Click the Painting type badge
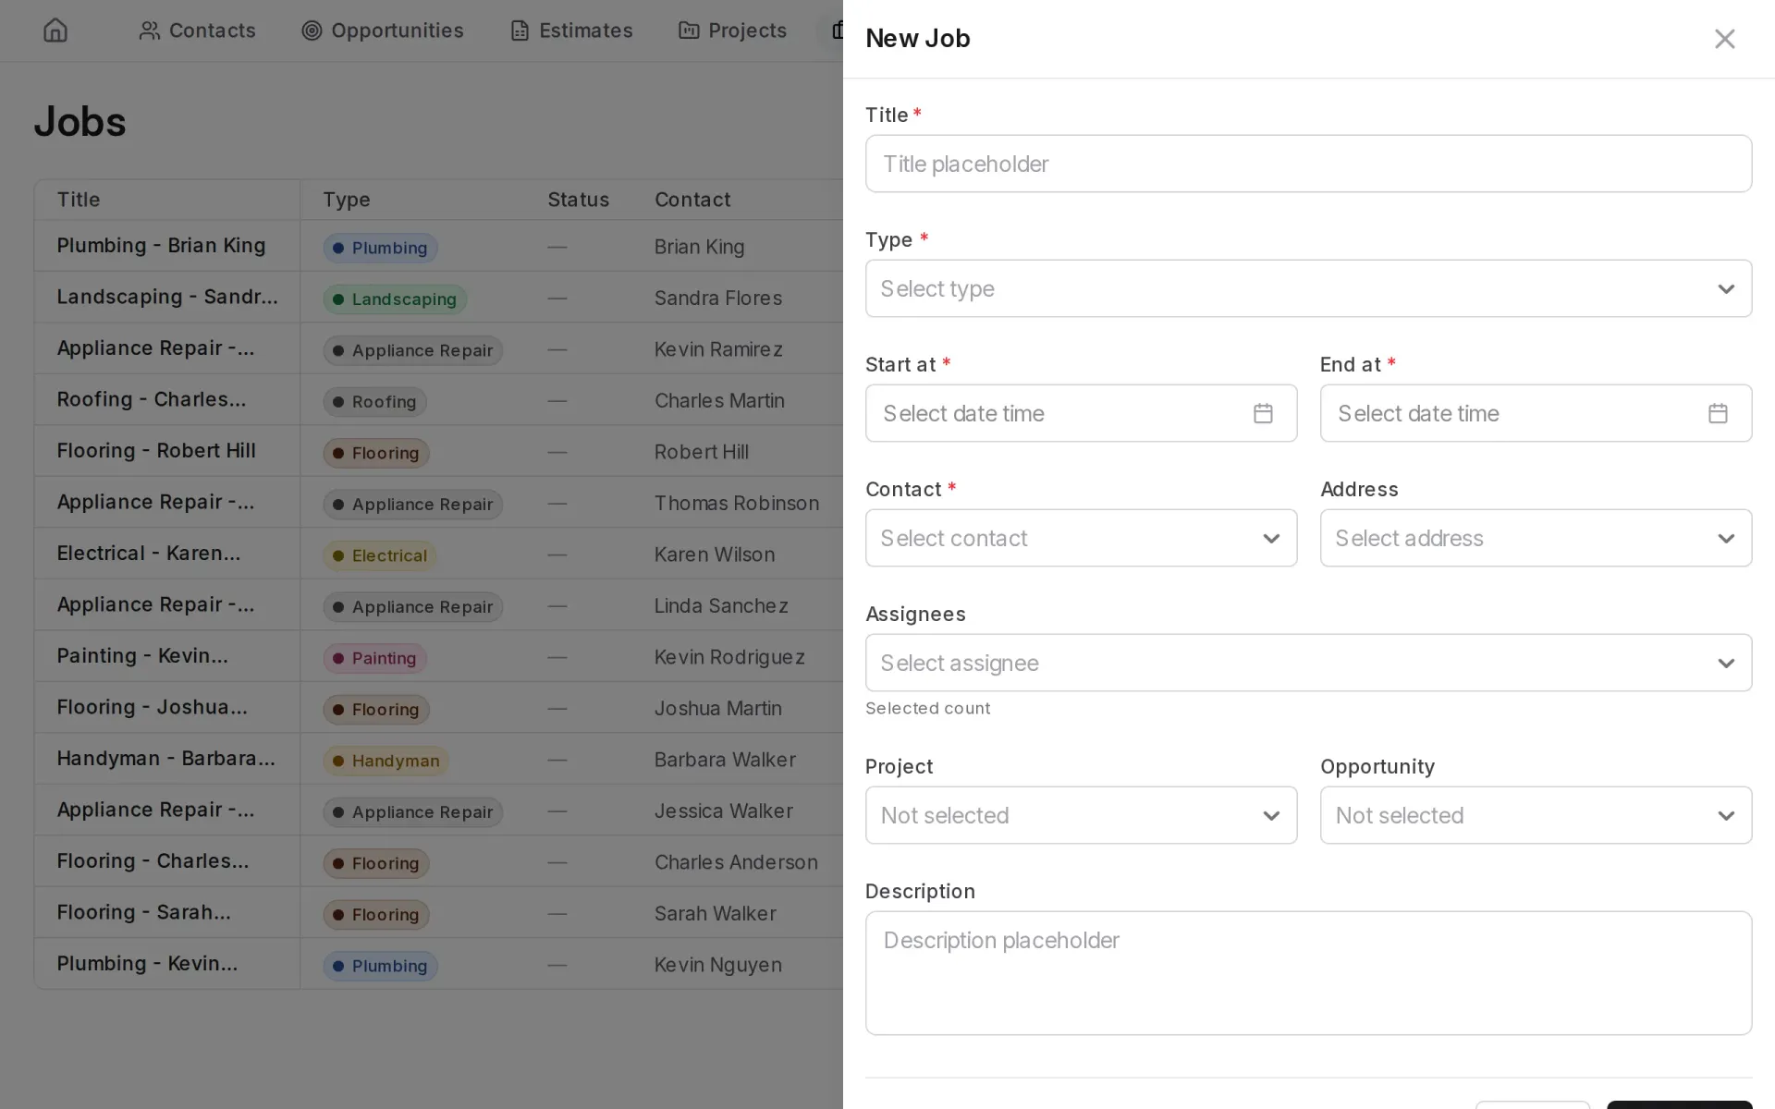The image size is (1775, 1109). (374, 658)
